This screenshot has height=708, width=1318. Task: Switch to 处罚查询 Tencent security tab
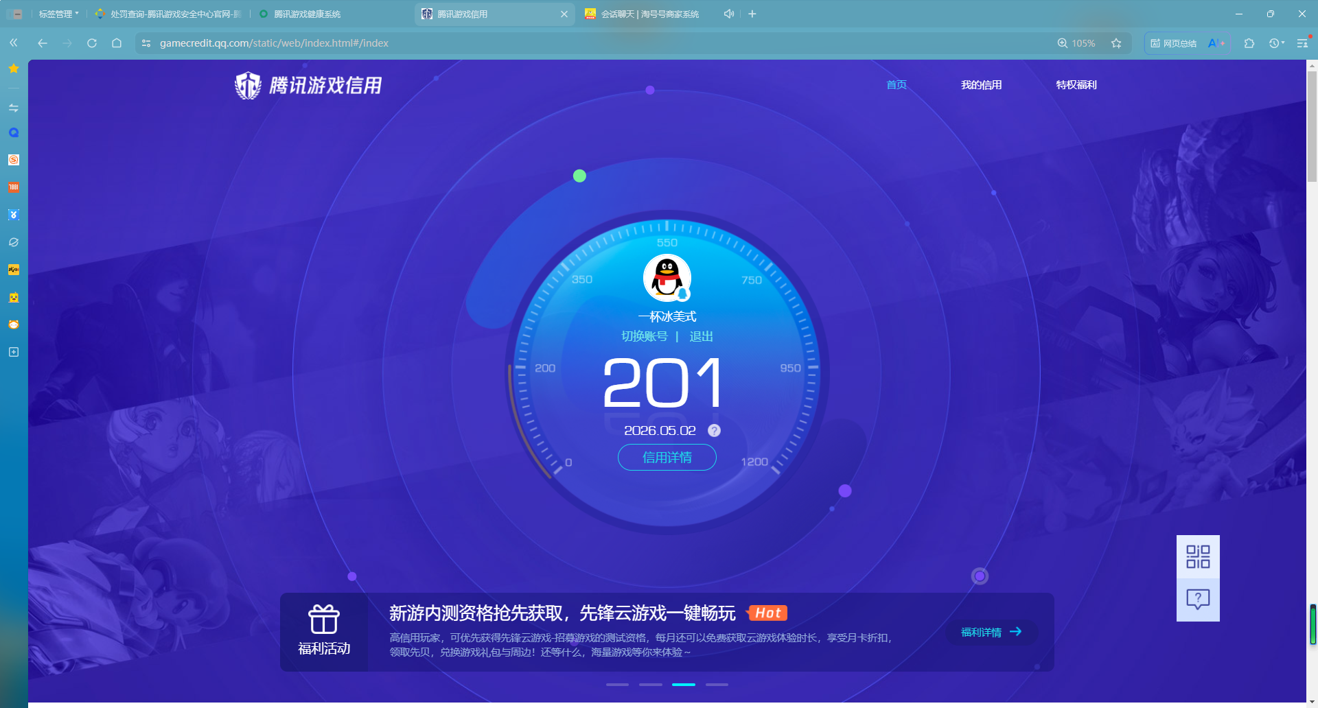(168, 14)
